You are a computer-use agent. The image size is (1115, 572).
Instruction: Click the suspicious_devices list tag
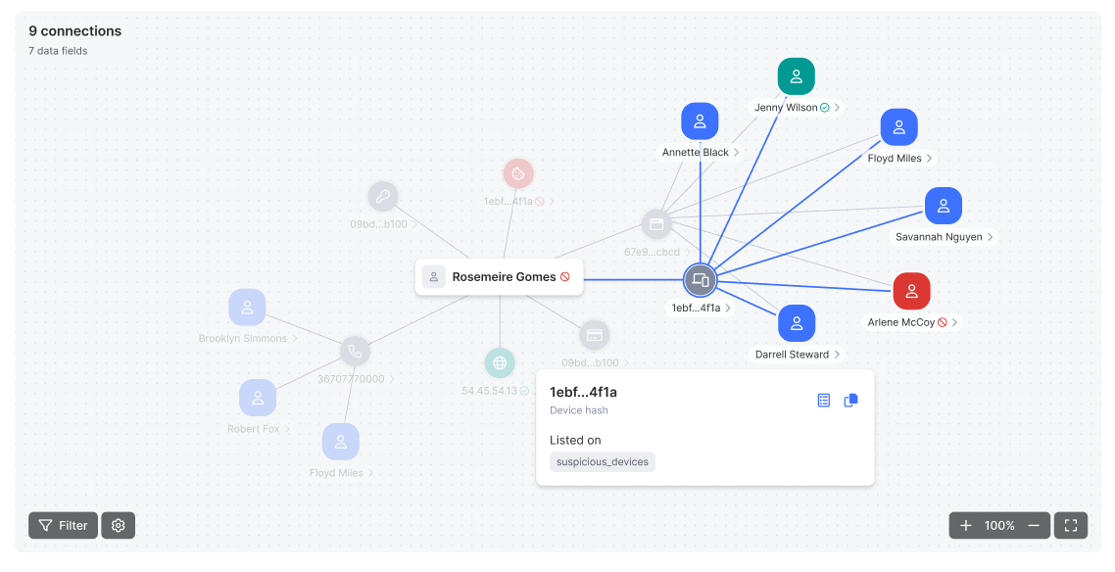[602, 461]
